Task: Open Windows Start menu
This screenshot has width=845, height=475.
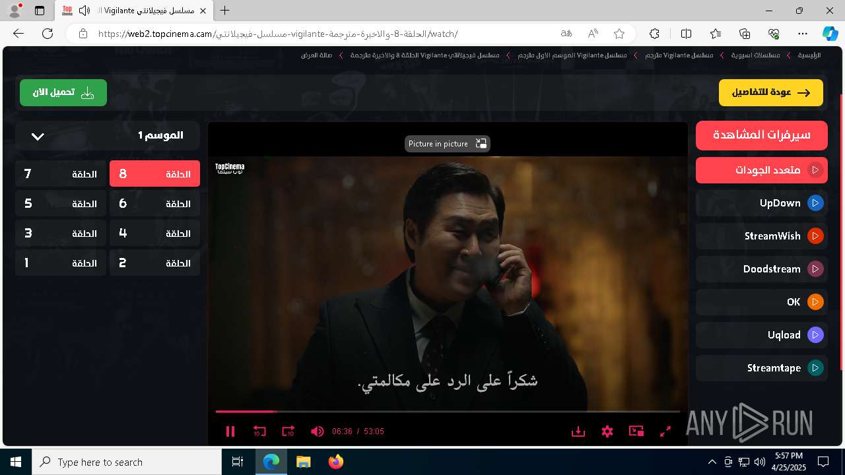Action: coord(16,462)
